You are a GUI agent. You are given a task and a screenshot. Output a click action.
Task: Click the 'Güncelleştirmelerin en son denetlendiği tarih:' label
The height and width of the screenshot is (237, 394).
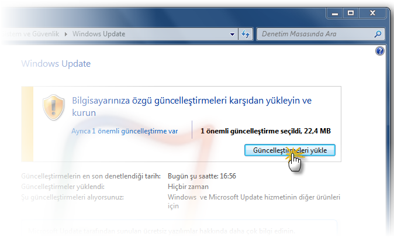91,176
